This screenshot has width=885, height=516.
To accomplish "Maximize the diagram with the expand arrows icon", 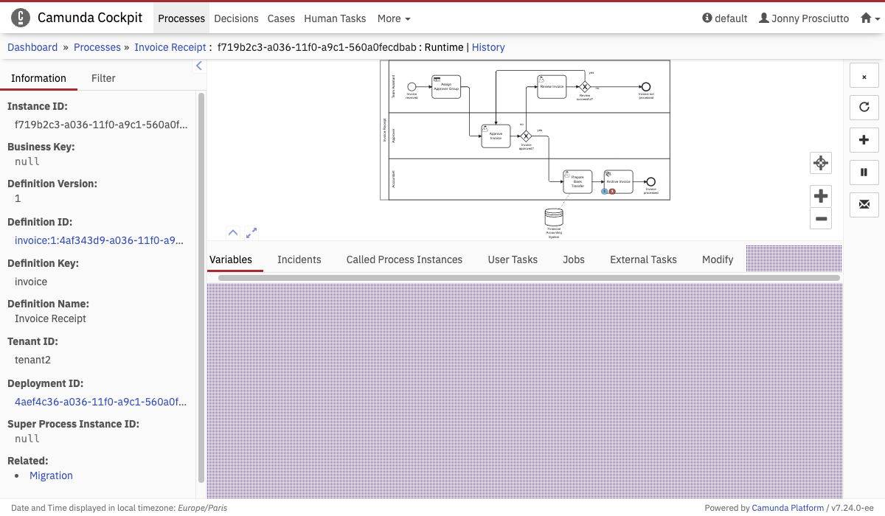I will [x=251, y=233].
